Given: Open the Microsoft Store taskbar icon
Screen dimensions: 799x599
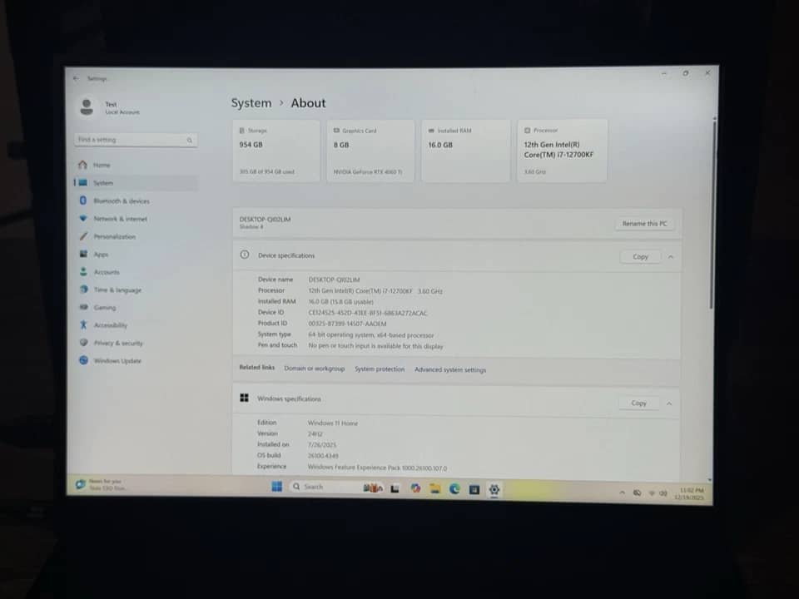Looking at the screenshot, I should click(x=474, y=489).
